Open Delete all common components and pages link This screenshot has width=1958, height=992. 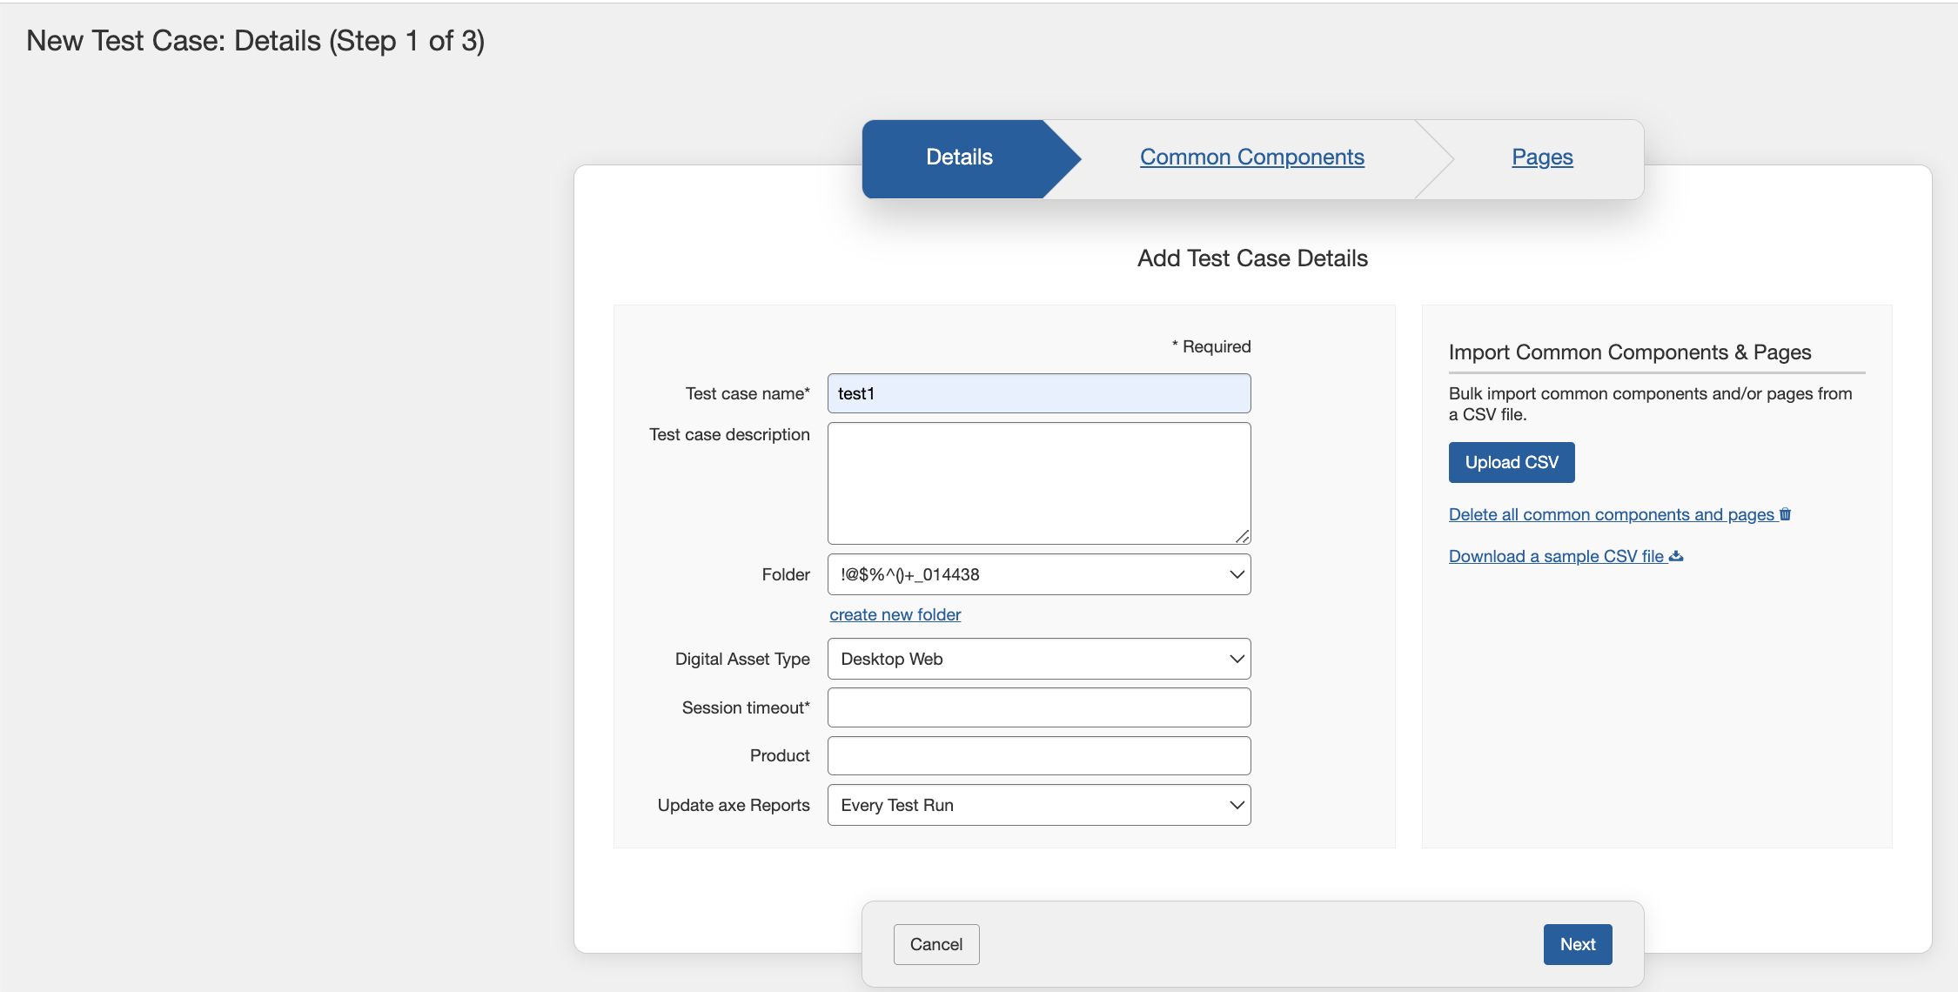[x=1610, y=514]
